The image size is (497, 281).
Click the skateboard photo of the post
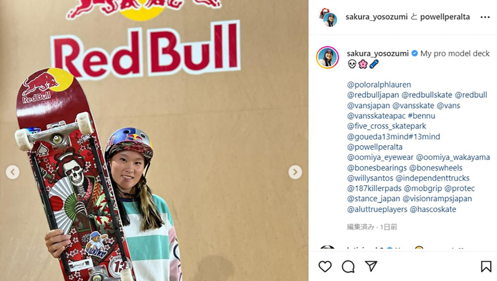[x=154, y=141]
